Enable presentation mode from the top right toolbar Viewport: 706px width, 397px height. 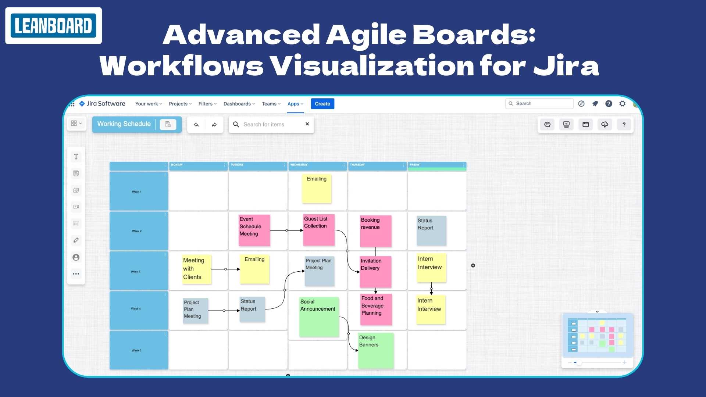(x=566, y=124)
